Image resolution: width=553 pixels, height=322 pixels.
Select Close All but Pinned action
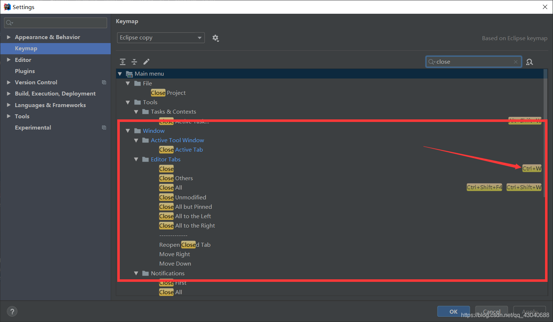[186, 207]
